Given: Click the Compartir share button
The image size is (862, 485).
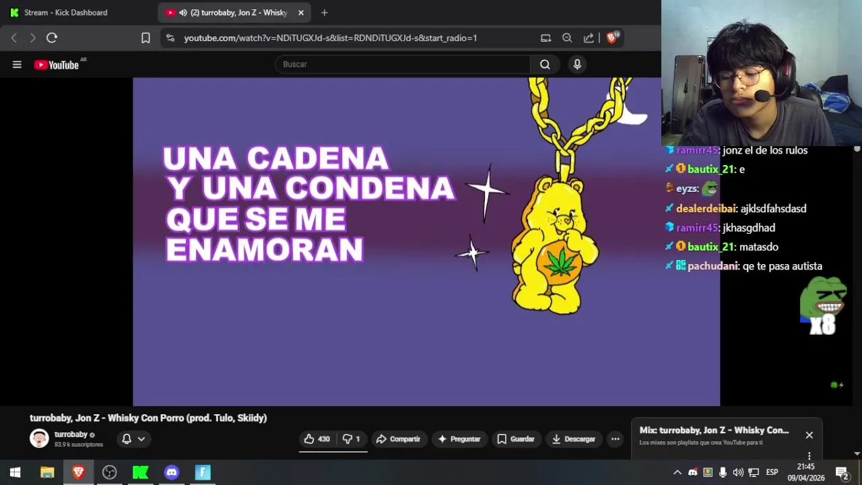Looking at the screenshot, I should pyautogui.click(x=398, y=439).
